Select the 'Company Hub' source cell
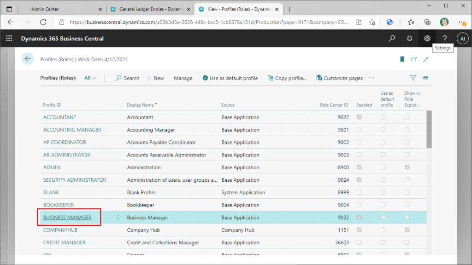The width and height of the screenshot is (472, 265). click(238, 230)
